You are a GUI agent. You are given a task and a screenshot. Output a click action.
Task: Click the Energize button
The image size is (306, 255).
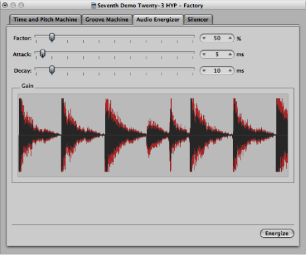point(277,233)
